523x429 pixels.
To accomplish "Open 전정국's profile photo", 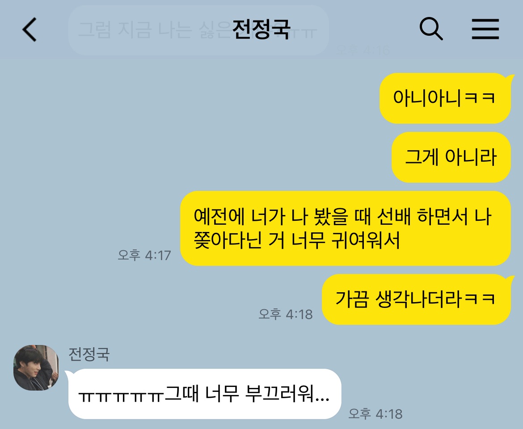I will click(36, 368).
